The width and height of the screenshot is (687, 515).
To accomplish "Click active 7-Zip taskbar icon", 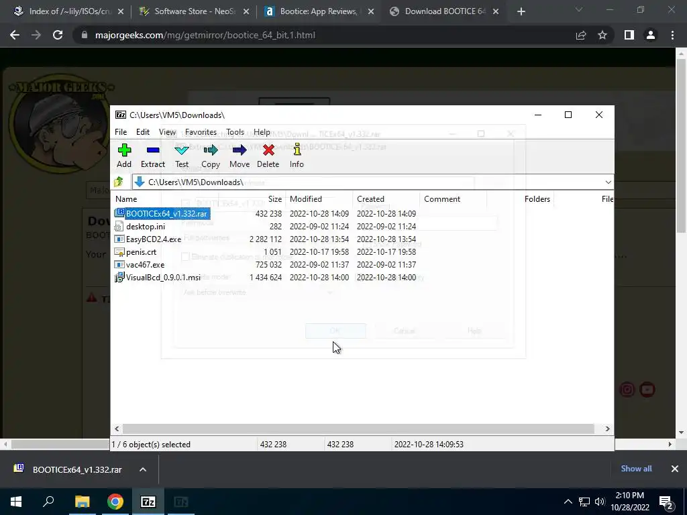I will click(148, 502).
